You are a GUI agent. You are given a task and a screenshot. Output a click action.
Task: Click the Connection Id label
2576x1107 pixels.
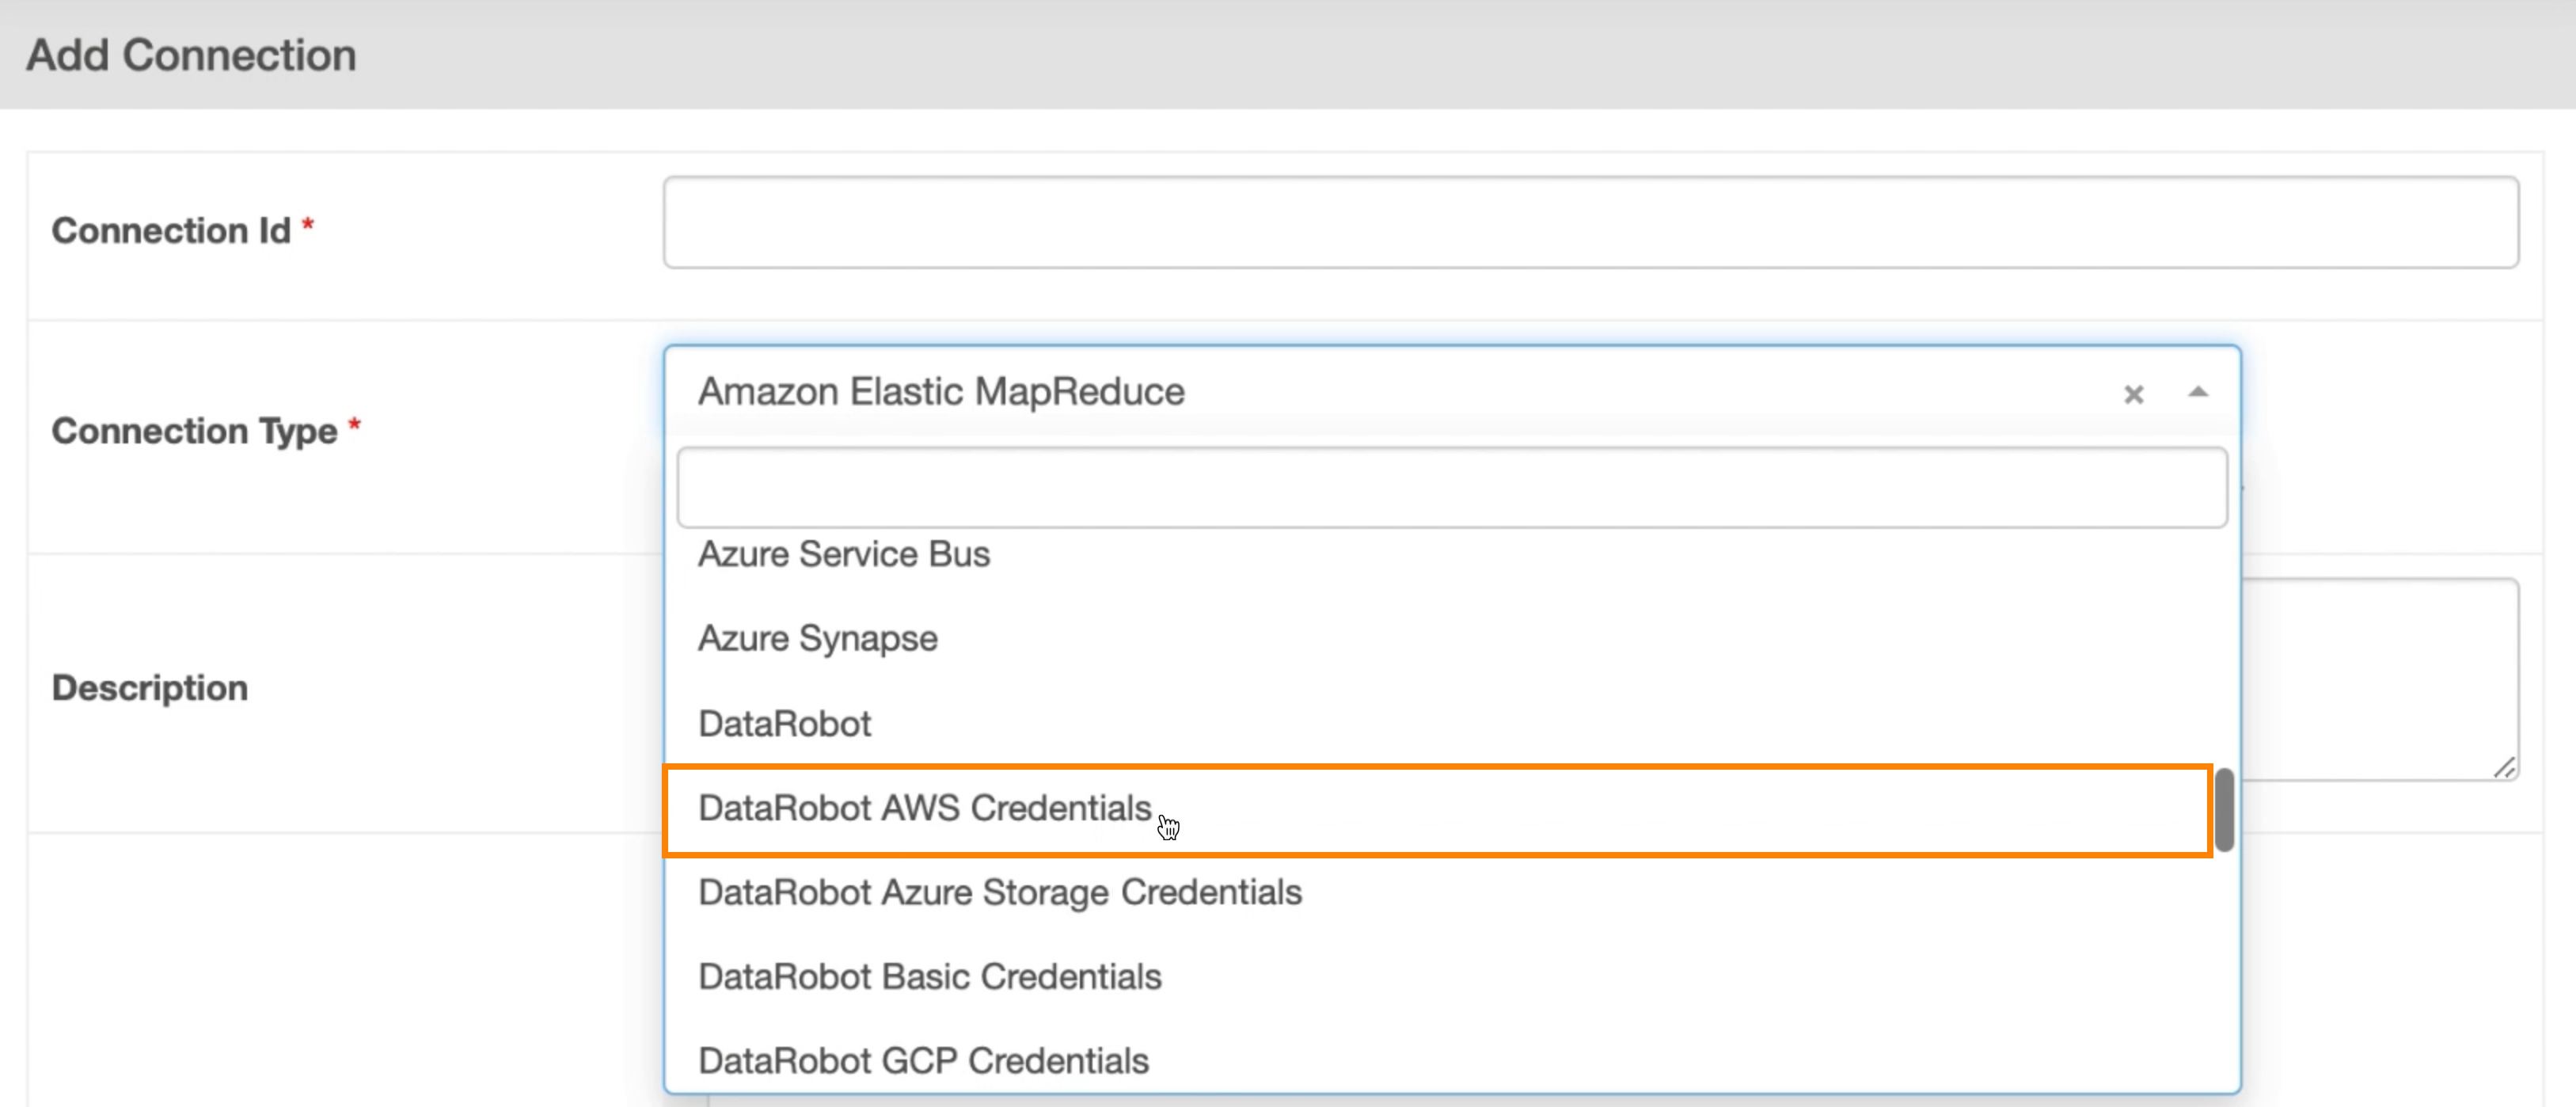pyautogui.click(x=171, y=231)
